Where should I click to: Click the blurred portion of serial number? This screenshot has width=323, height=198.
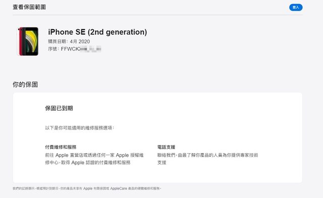click(x=91, y=49)
